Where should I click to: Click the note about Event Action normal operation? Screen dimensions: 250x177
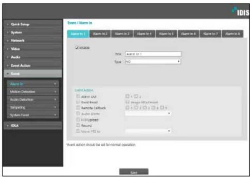pos(101,145)
